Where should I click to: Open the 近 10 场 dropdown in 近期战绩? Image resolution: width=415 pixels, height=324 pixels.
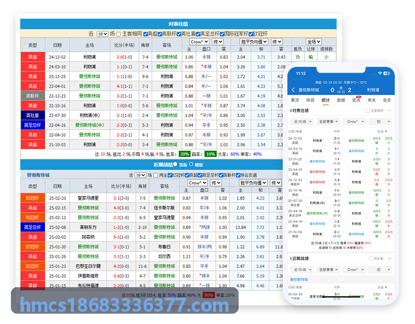140,175
